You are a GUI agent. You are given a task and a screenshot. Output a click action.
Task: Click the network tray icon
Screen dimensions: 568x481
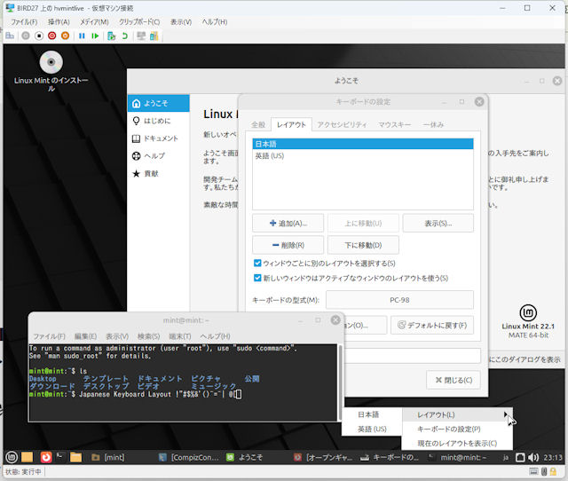[520, 457]
